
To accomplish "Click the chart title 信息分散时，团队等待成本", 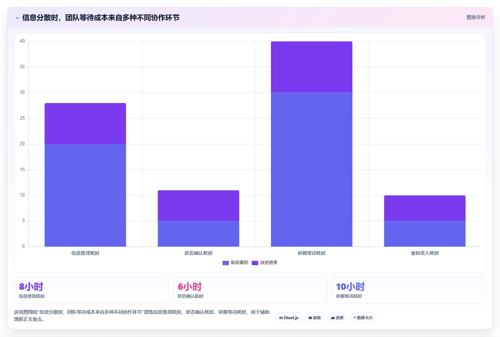I will [x=101, y=18].
